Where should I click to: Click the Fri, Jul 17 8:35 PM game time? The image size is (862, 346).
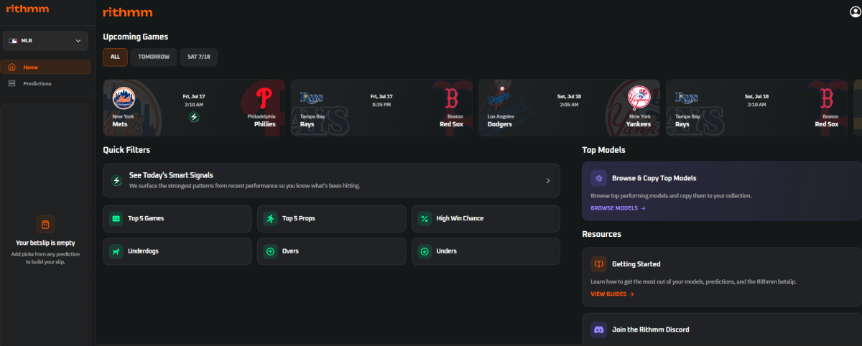point(381,100)
